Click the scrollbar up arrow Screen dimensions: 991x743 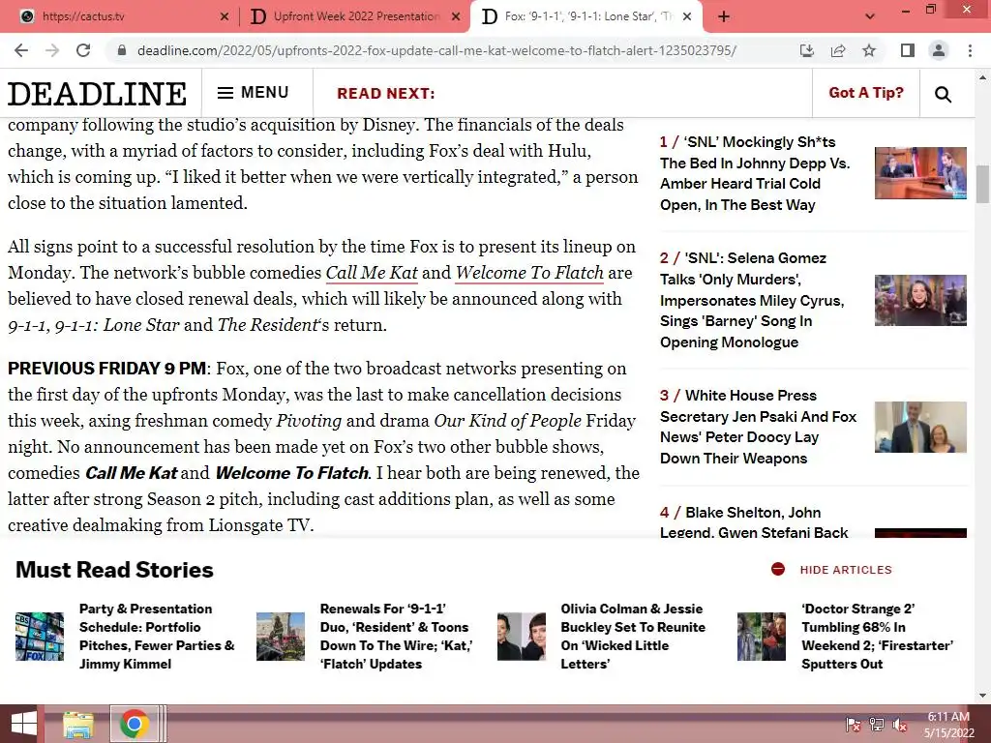point(983,77)
